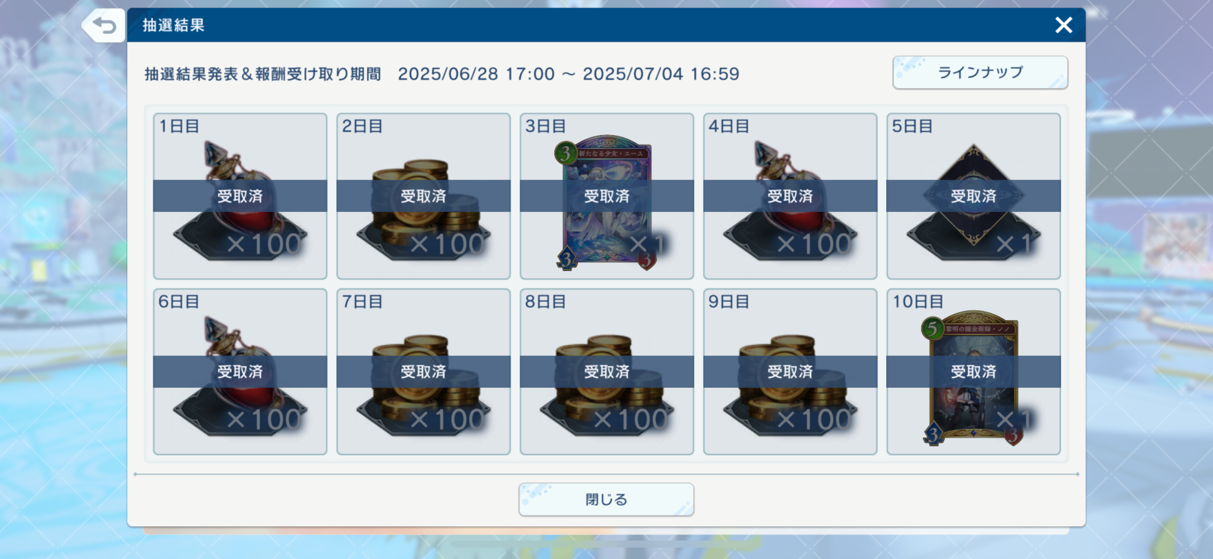This screenshot has height=559, width=1213.
Task: Click the 受取済 banner on 8日目
Action: coord(606,372)
